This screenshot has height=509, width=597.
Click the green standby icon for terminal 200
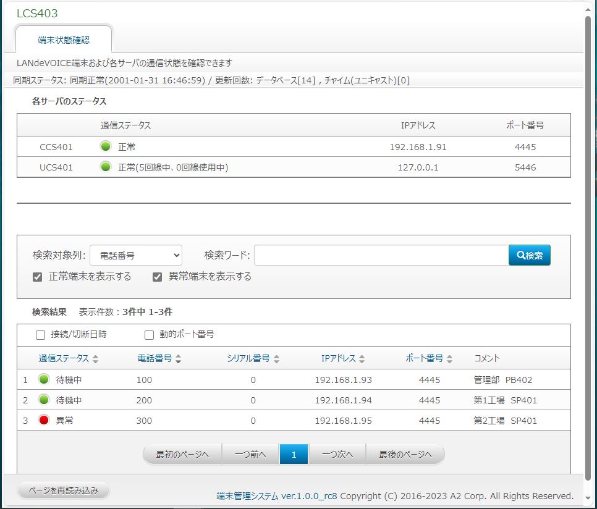[44, 400]
